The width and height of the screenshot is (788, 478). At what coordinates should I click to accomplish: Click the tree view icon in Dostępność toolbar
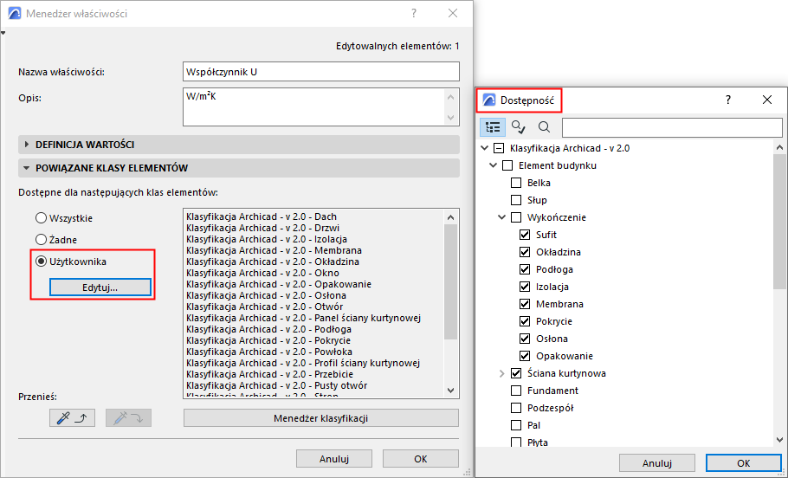tap(493, 127)
